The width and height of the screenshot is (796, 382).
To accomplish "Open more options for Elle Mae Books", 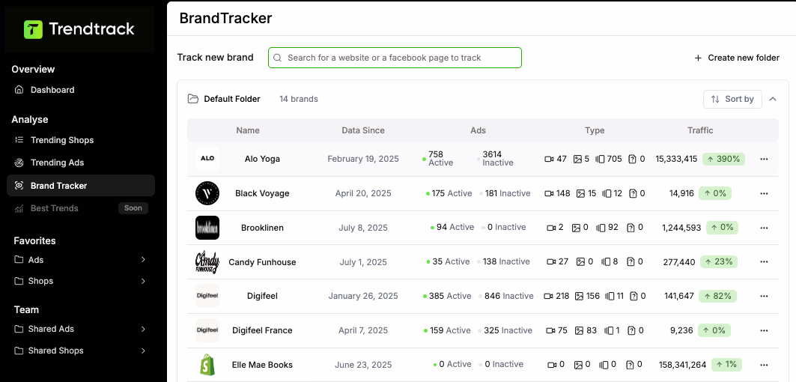I will [x=764, y=365].
